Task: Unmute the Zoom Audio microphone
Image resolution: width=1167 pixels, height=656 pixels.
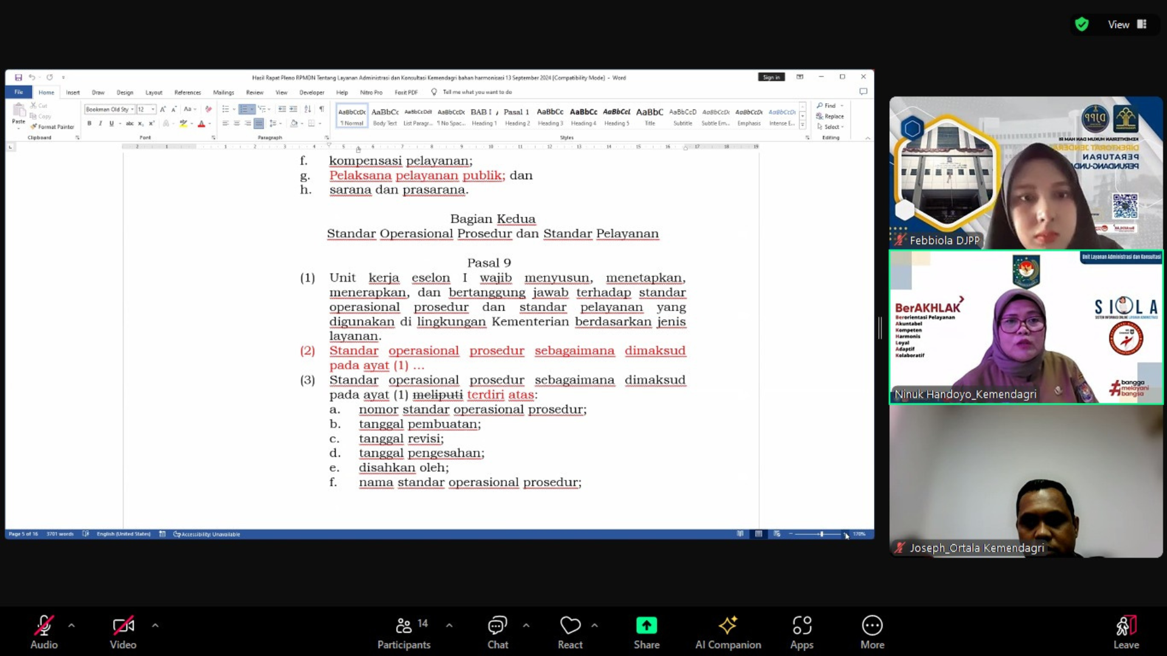Action: click(x=44, y=632)
